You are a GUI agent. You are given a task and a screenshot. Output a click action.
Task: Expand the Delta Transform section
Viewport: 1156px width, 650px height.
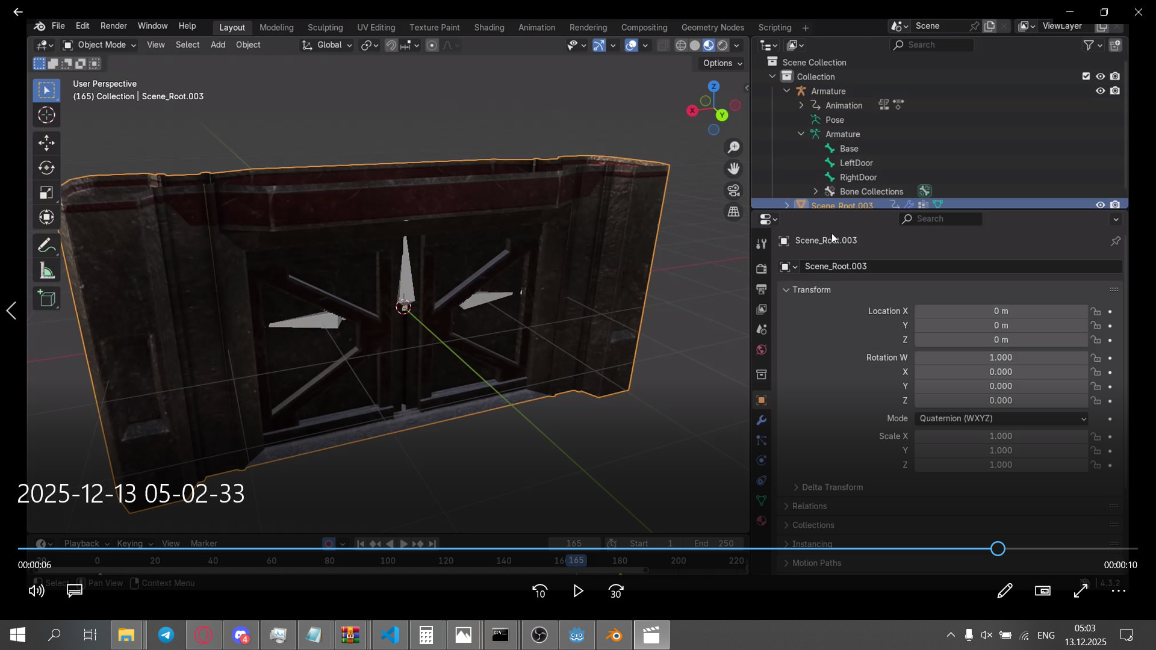tap(831, 487)
